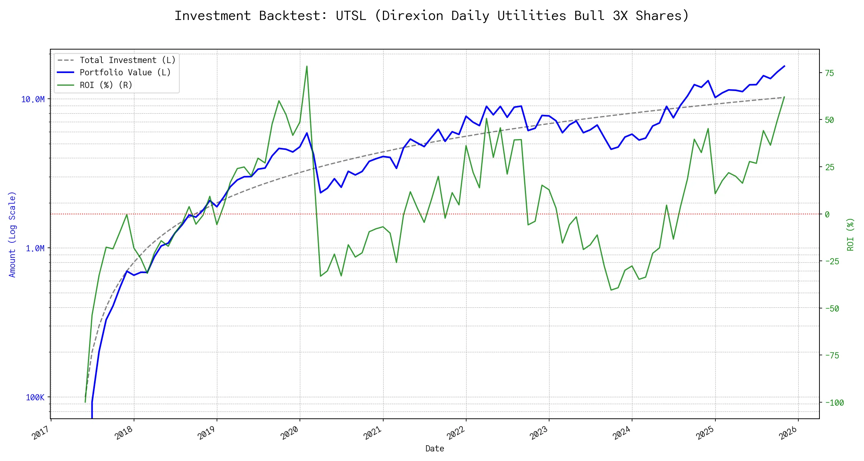
Task: Click the dashed gray Total Investment swatch
Action: 65,60
